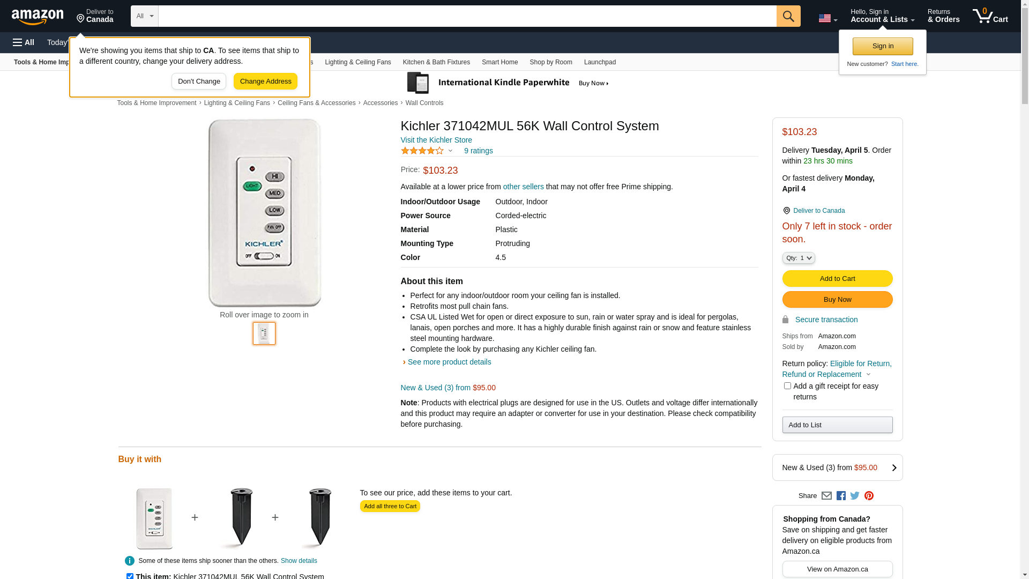Open the cart icon
The height and width of the screenshot is (579, 1029).
tap(990, 16)
